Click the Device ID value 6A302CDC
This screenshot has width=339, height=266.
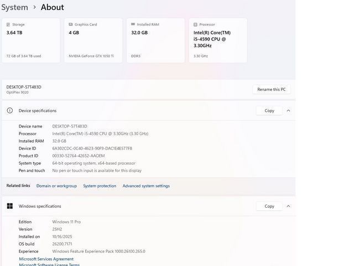92,149
